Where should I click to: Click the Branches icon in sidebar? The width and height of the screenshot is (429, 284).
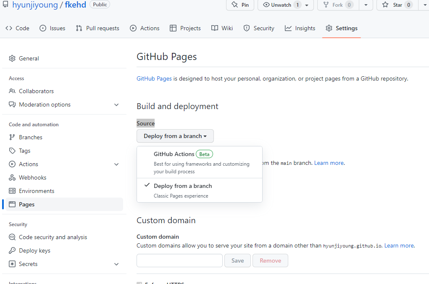pos(12,137)
